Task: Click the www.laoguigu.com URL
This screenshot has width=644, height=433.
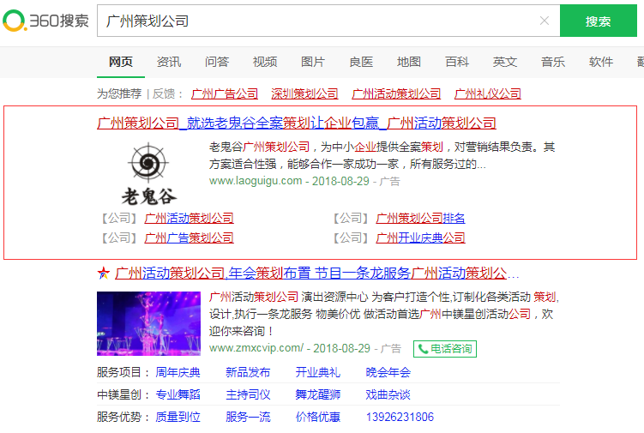Action: pos(256,181)
